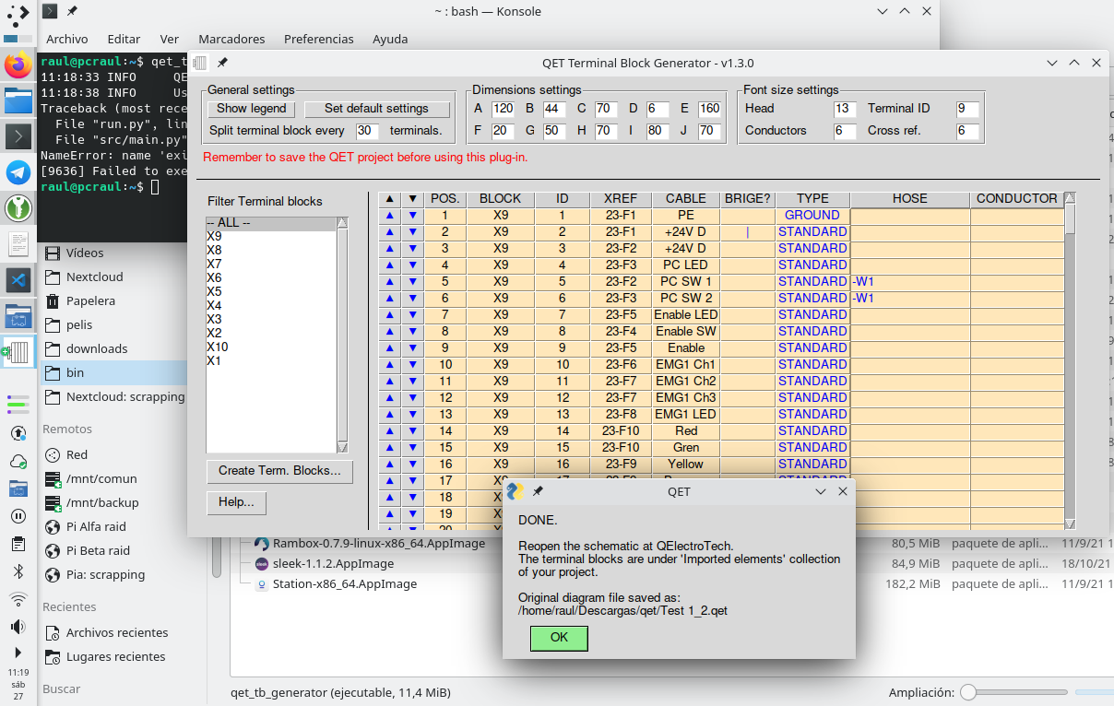Open the Preferencias menu in Konsole
Screen dimensions: 1114x706
click(318, 40)
